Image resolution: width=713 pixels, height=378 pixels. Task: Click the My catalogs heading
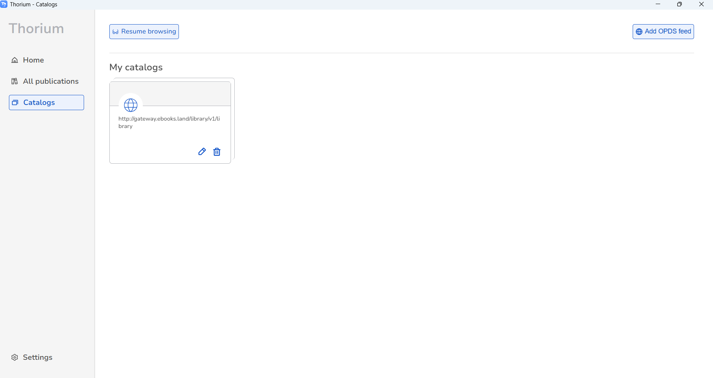pyautogui.click(x=136, y=67)
